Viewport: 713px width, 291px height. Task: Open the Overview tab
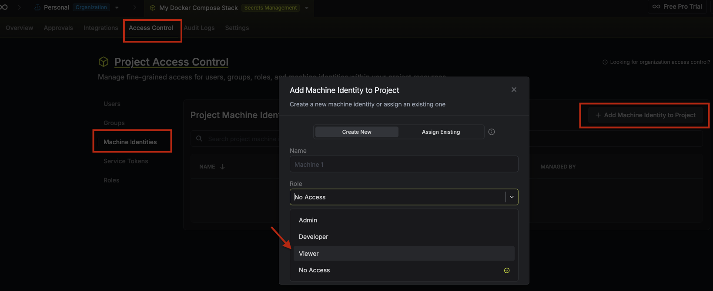[20, 28]
